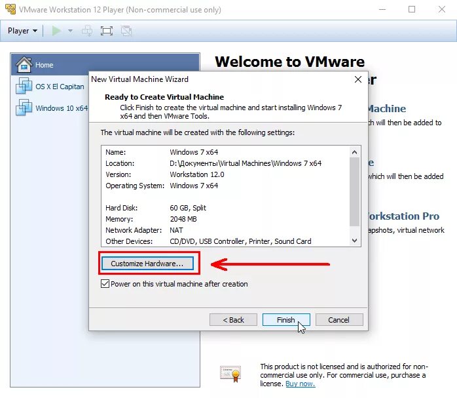Click the license certificate icon
Image resolution: width=457 pixels, height=398 pixels.
tap(230, 374)
